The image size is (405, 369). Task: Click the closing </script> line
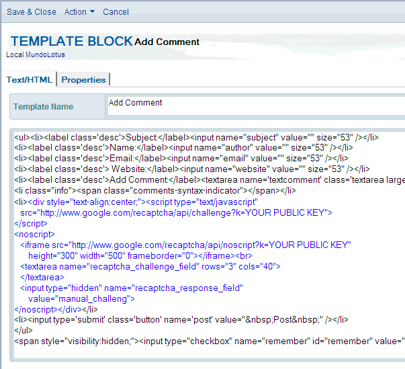[x=31, y=224]
